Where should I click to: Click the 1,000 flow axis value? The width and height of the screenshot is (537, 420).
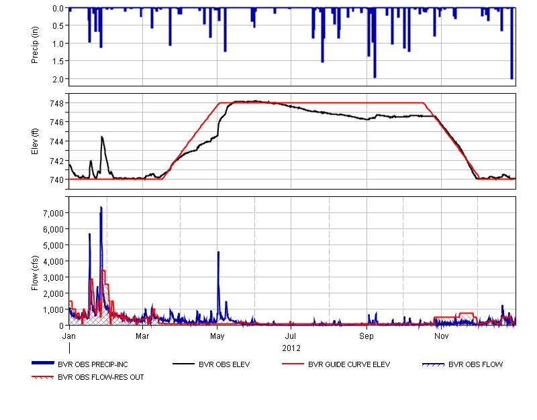(x=54, y=309)
